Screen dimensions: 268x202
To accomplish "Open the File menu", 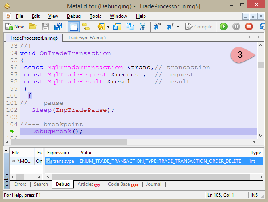I will [x=19, y=16].
